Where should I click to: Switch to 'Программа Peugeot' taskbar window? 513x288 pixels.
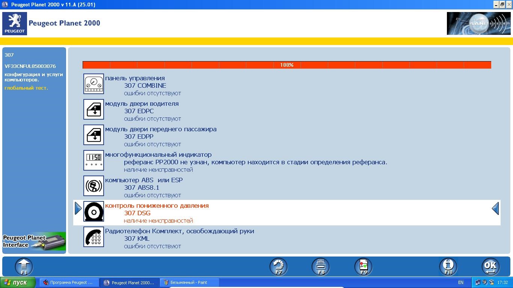point(69,282)
